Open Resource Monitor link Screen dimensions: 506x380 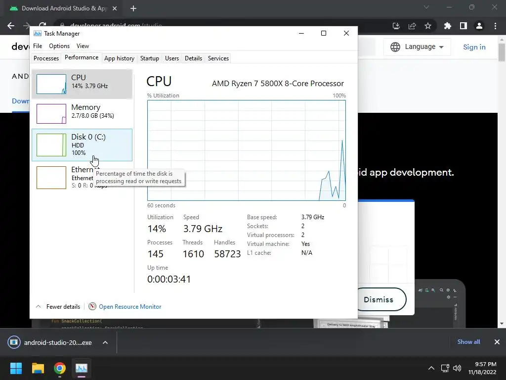(x=130, y=307)
